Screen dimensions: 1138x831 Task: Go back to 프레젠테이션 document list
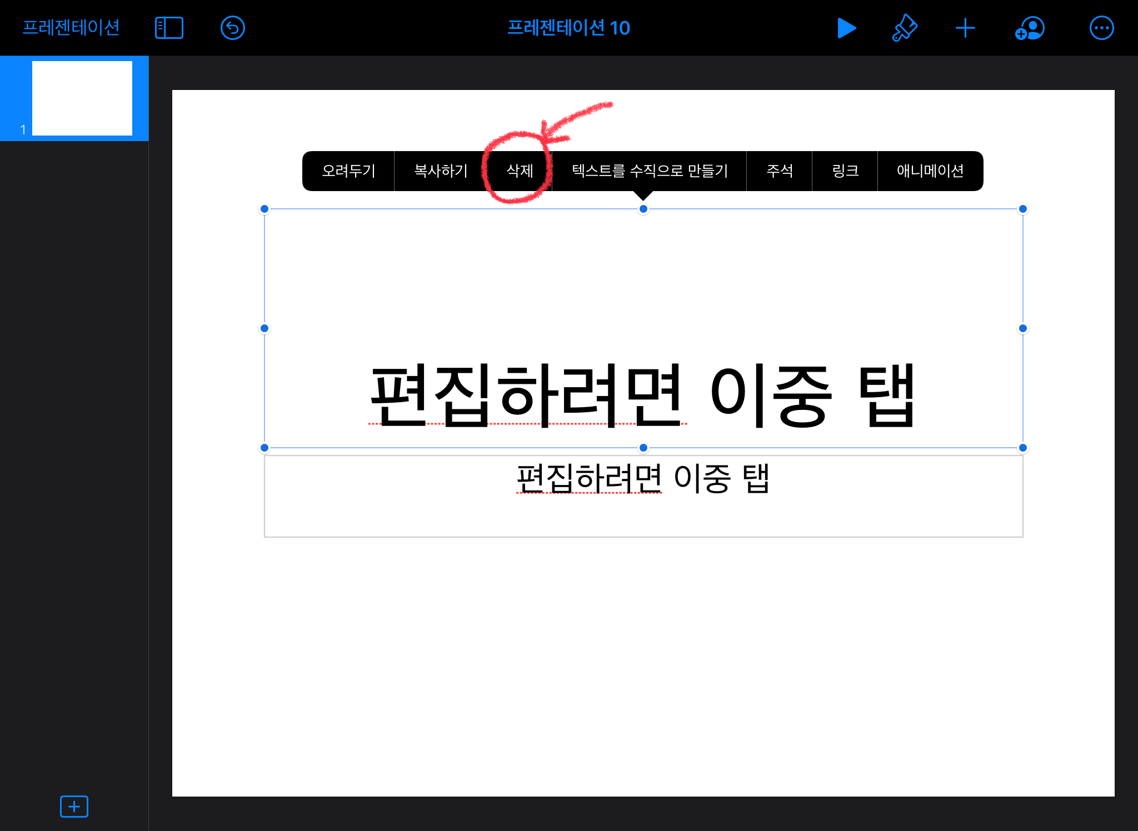(71, 27)
